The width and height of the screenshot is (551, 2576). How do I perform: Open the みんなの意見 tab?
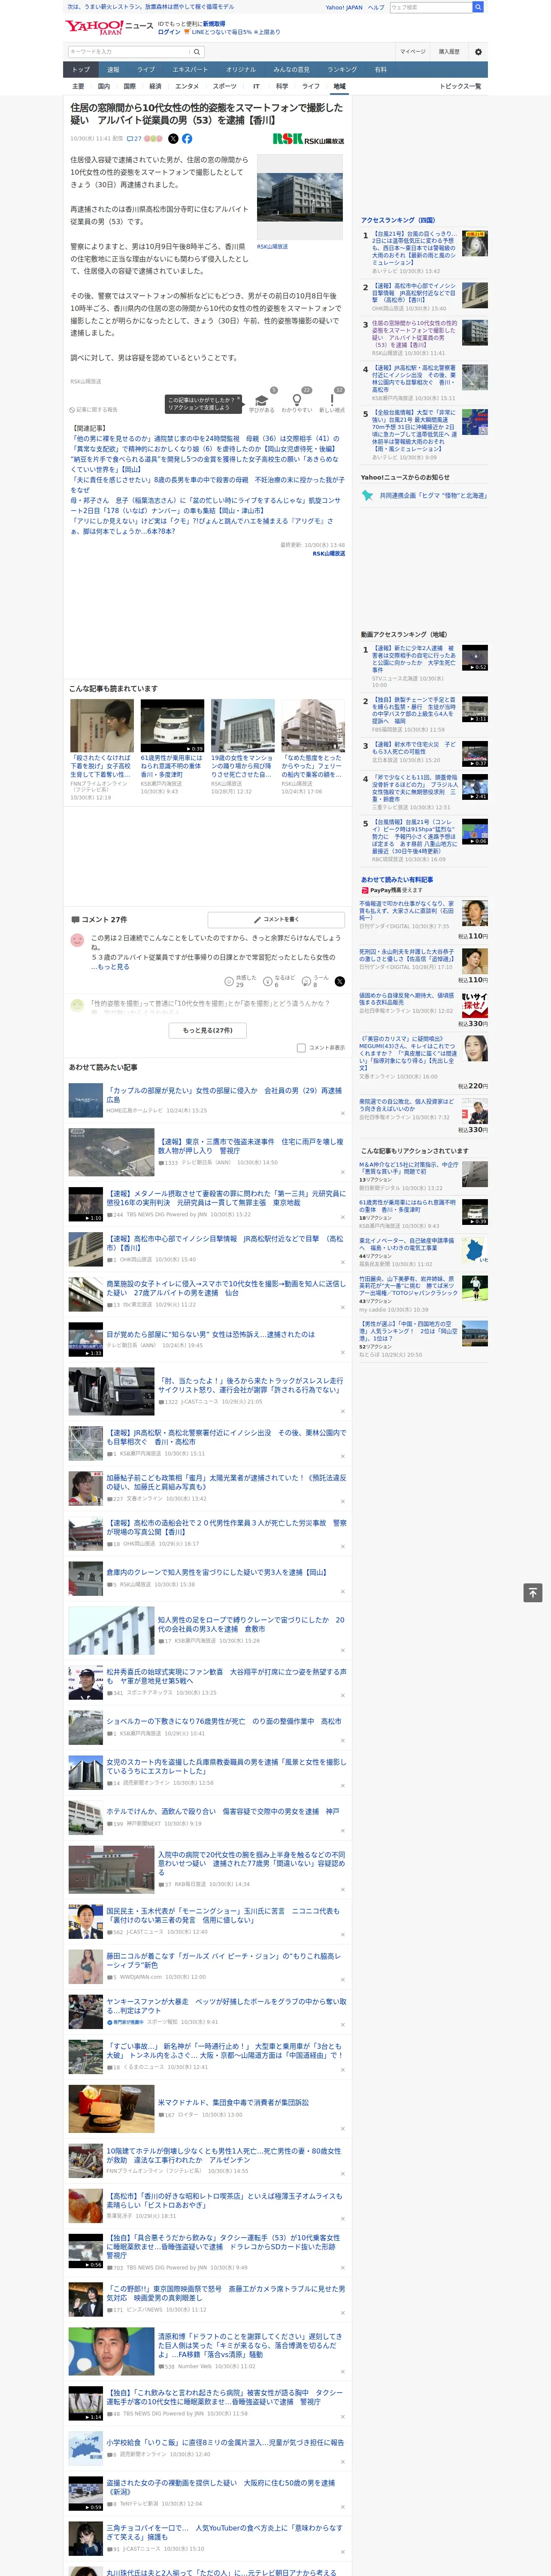click(292, 70)
